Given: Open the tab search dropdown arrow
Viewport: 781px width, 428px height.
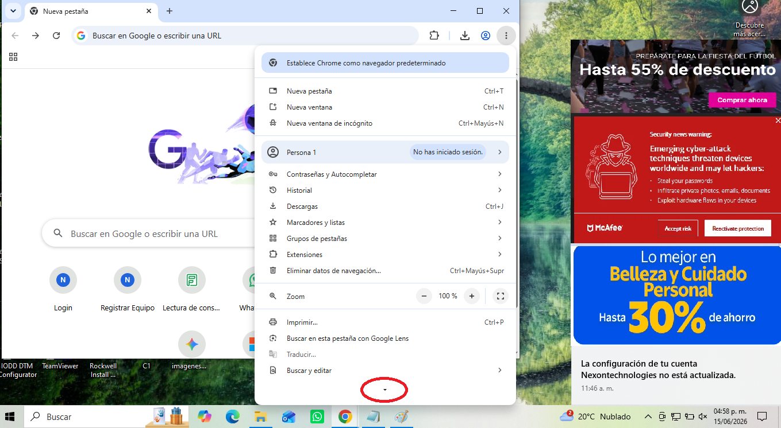Looking at the screenshot, I should click(x=13, y=11).
